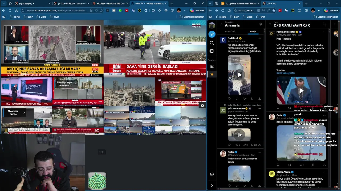Open more menu on Polymarket Intel post
The height and width of the screenshot is (191, 341).
[x=324, y=32]
